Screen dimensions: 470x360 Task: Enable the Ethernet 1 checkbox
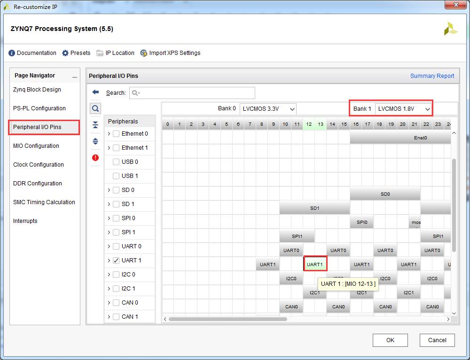tap(116, 148)
